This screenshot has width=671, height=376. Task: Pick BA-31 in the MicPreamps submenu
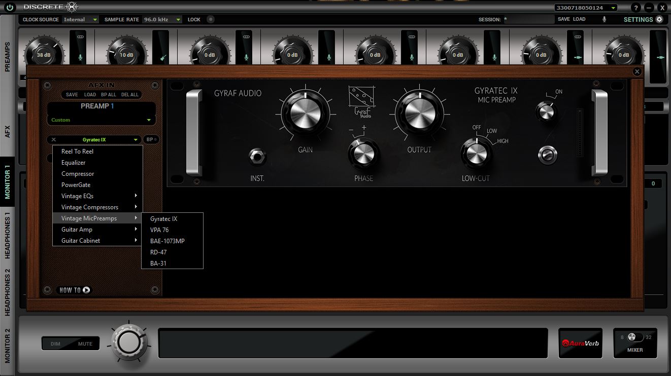173,264
